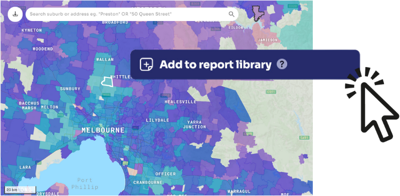This screenshot has width=400, height=196.
Task: Click the LILYDALE map label
Action: tap(157, 120)
